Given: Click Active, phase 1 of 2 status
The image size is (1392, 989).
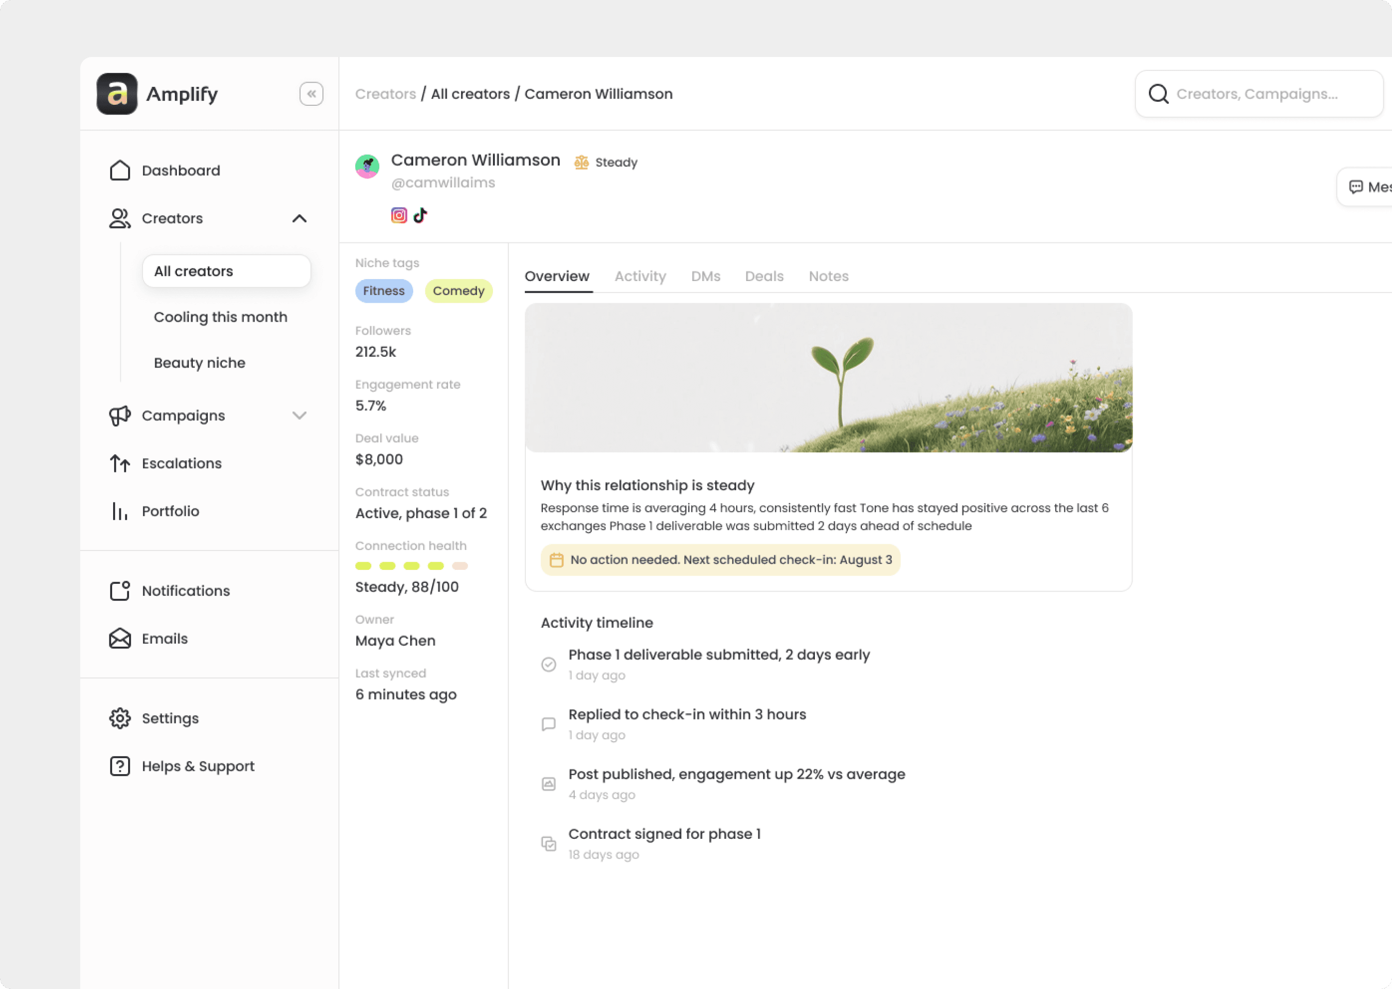Looking at the screenshot, I should (421, 513).
